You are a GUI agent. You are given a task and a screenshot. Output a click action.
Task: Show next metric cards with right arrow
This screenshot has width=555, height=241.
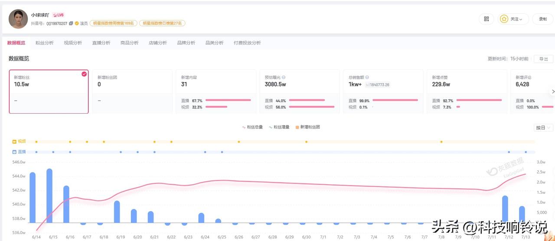pos(553,92)
